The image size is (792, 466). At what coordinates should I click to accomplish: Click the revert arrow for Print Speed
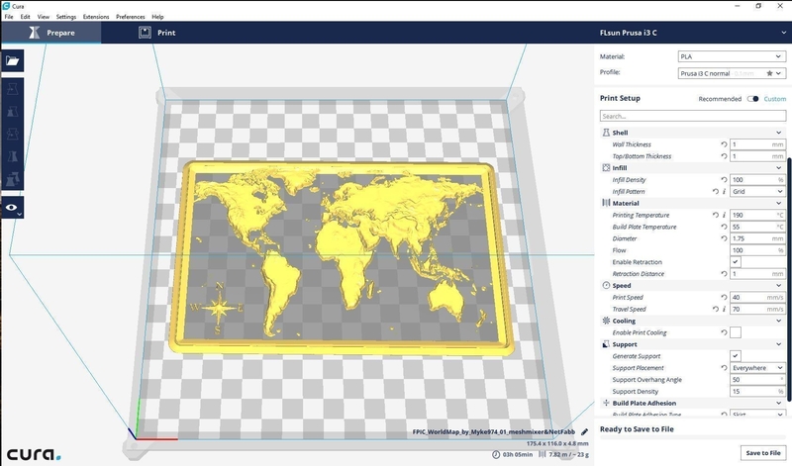coord(724,297)
